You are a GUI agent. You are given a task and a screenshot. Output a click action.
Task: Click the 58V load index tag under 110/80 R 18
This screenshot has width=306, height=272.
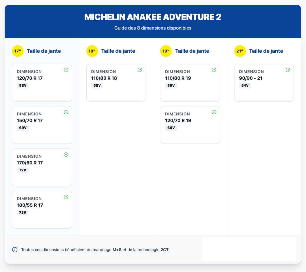tap(97, 86)
